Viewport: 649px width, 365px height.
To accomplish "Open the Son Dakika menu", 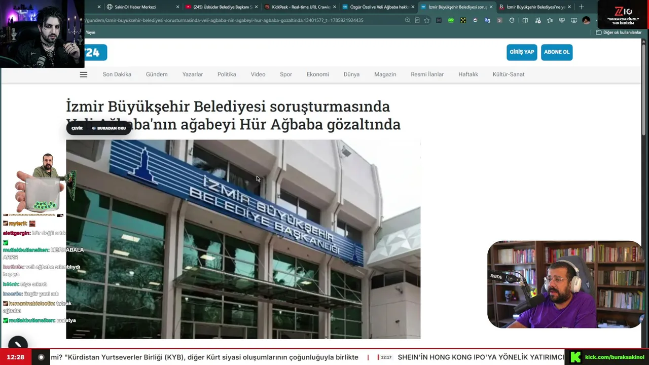I will click(117, 75).
